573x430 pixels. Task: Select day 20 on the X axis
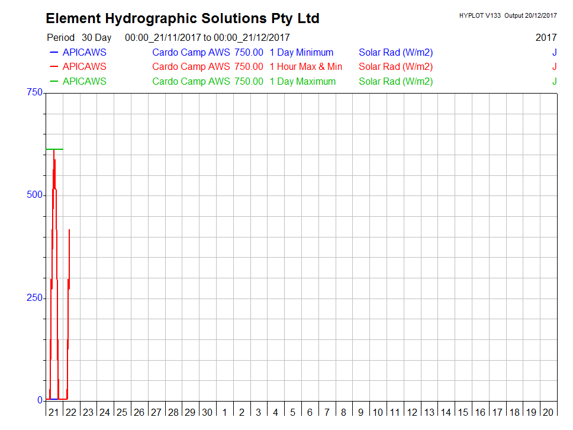[548, 412]
